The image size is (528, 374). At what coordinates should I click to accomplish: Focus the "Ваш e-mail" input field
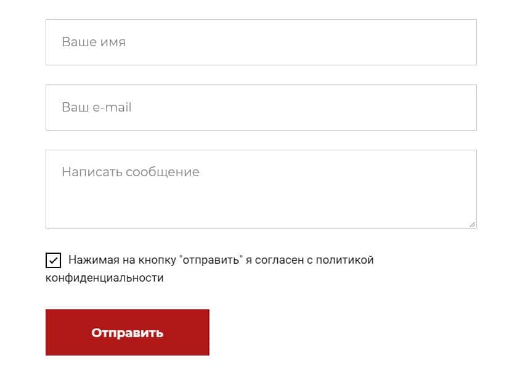[261, 107]
